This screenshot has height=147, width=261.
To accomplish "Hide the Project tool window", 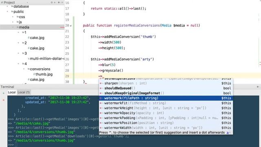I will (x=62, y=2).
